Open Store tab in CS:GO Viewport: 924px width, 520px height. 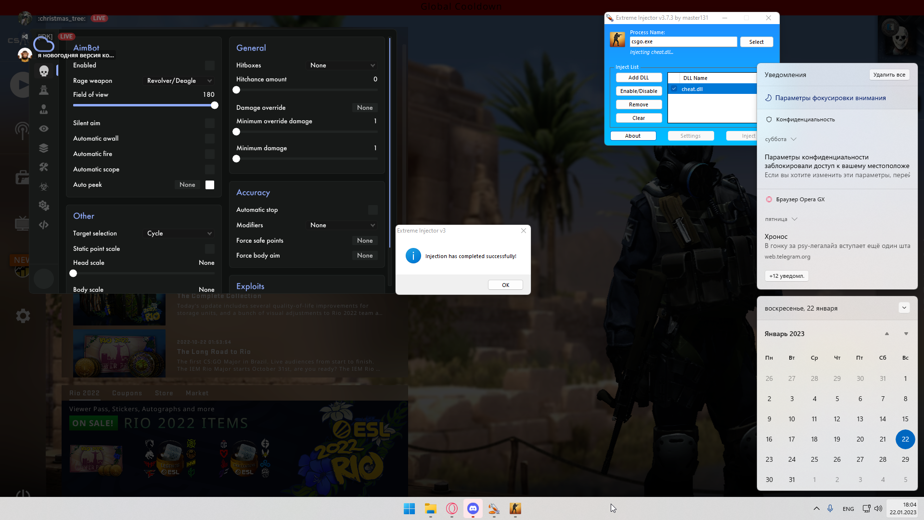[164, 393]
